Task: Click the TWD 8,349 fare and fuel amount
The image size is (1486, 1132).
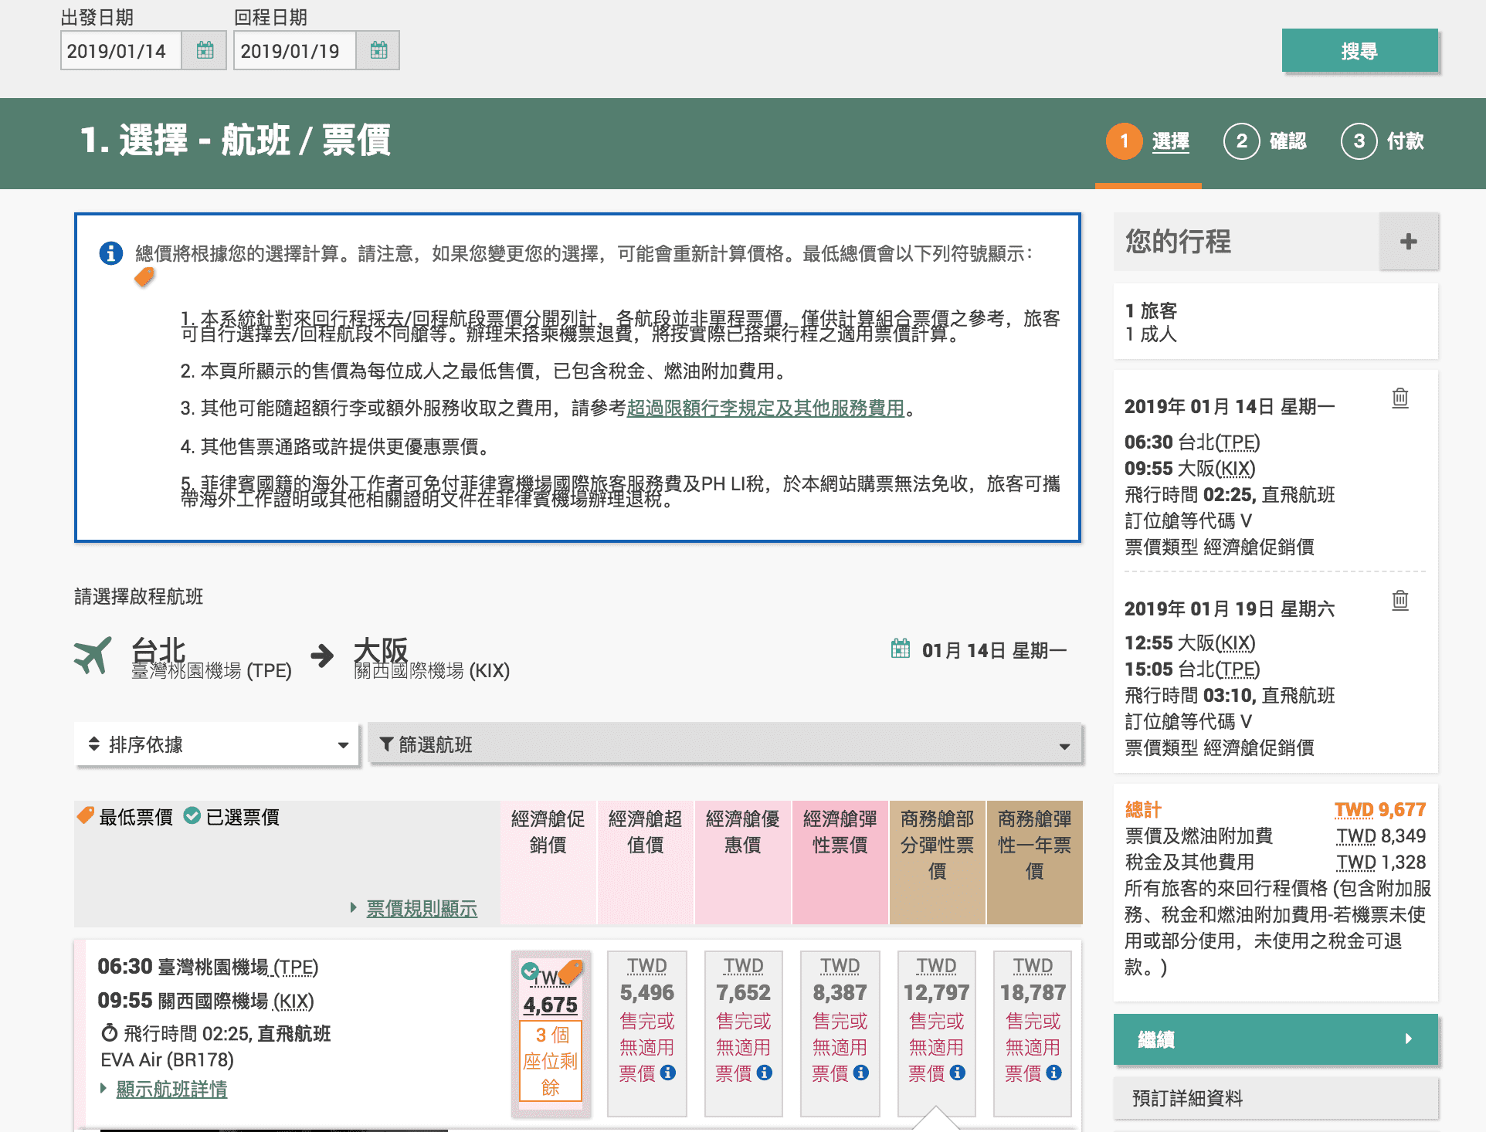Action: (x=1382, y=835)
